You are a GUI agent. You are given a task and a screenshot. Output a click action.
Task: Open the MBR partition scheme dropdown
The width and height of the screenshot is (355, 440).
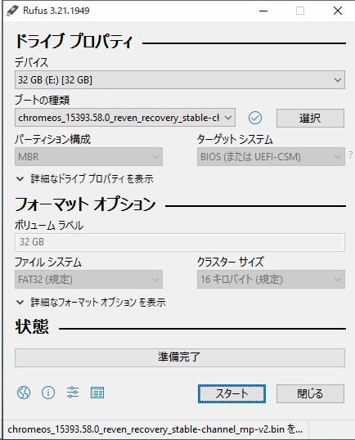(x=88, y=156)
